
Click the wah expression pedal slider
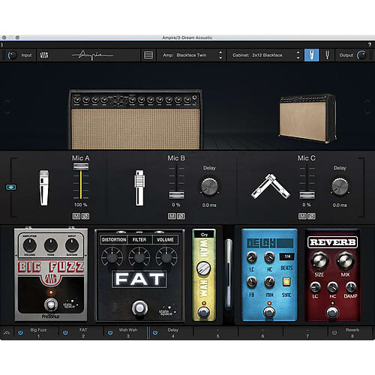tap(228, 274)
